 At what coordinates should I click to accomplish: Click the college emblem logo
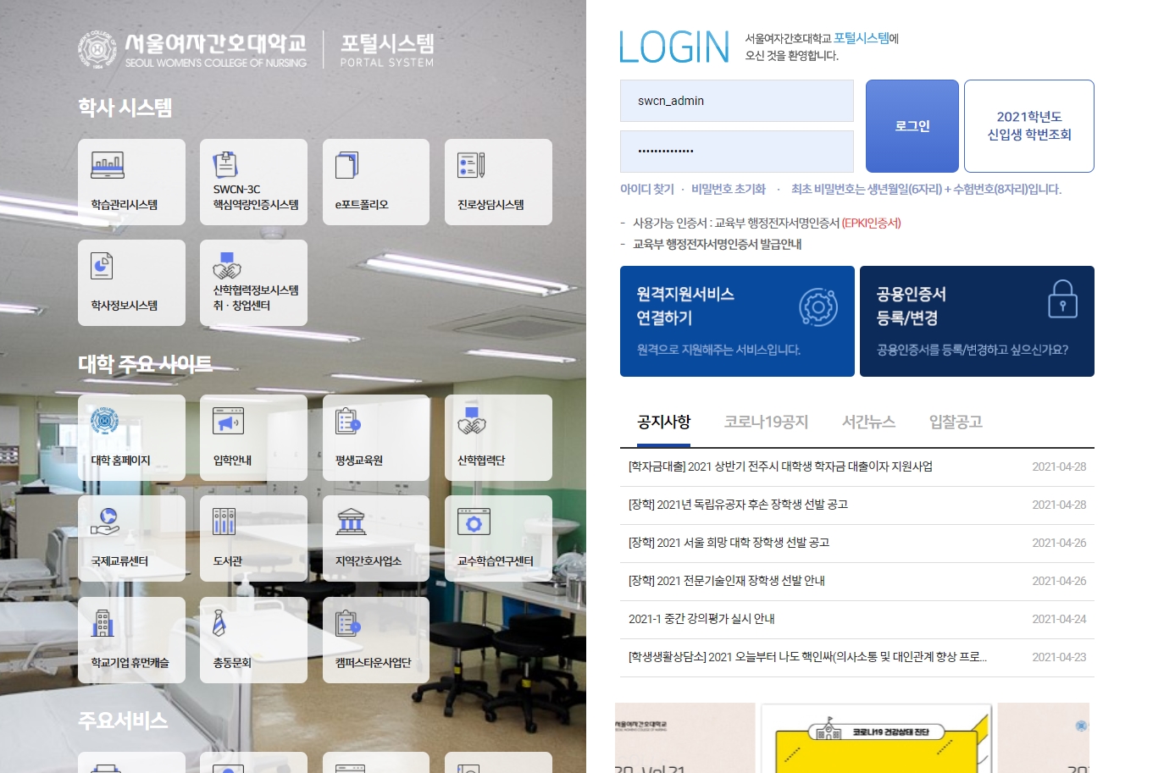97,49
